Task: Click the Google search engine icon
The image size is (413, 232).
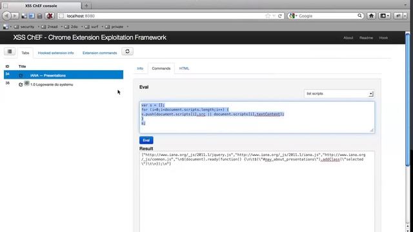Action: [292, 16]
